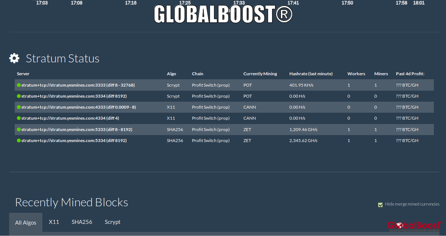Click green status dot for port 3334 server
This screenshot has width=446, height=236.
pyautogui.click(x=19, y=96)
